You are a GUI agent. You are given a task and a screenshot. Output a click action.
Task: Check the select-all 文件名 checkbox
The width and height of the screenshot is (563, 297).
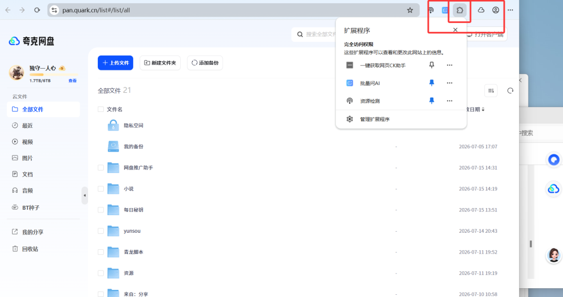tap(101, 109)
